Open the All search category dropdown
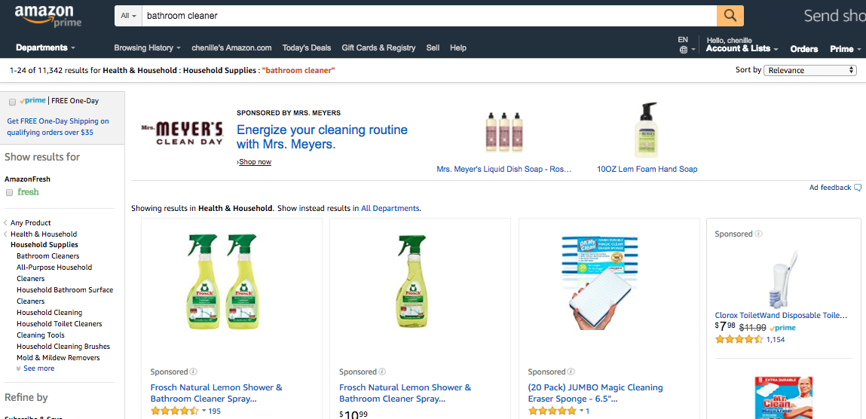The image size is (866, 419). 129,16
